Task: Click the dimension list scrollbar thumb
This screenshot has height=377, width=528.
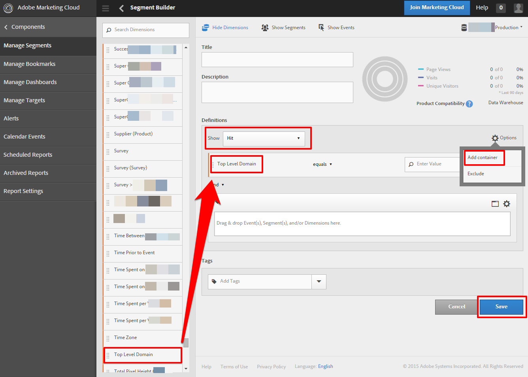Action: click(186, 343)
